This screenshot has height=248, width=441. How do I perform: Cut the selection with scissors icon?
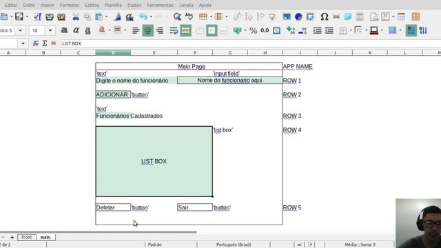[x=76, y=17]
